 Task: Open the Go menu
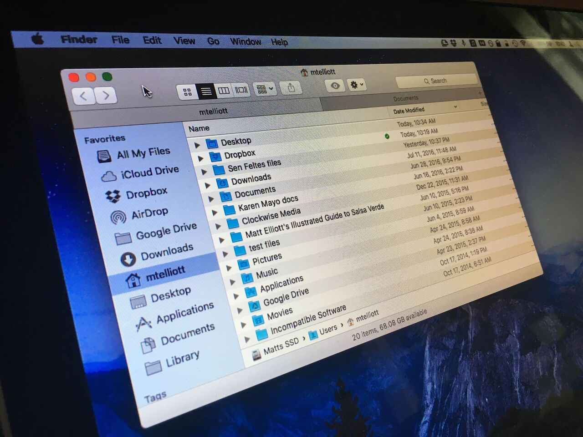(x=213, y=41)
